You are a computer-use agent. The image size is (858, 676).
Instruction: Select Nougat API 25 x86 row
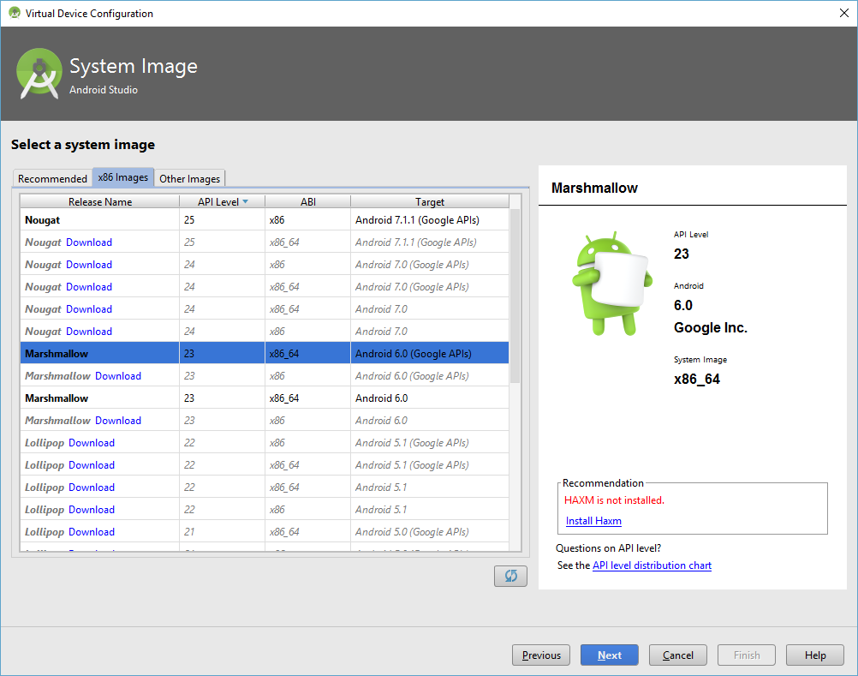(x=257, y=220)
